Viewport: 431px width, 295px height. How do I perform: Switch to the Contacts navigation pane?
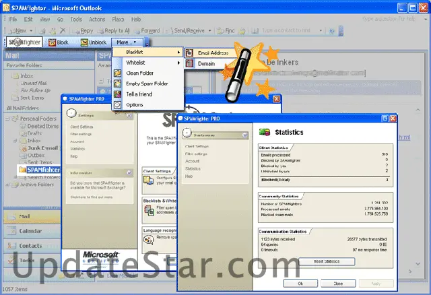[32, 246]
